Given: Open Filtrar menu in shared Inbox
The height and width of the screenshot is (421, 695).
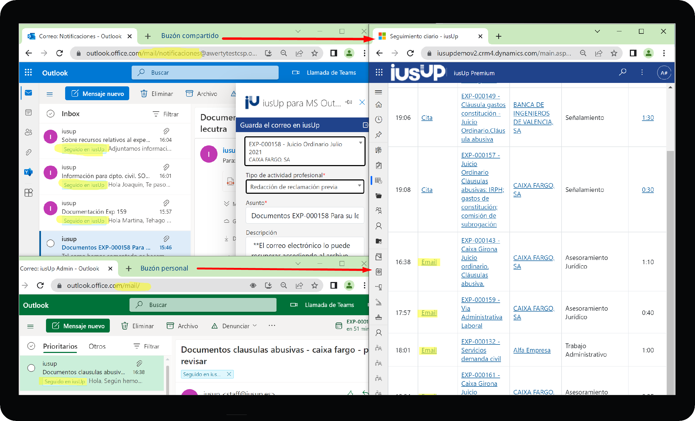Looking at the screenshot, I should [x=166, y=114].
